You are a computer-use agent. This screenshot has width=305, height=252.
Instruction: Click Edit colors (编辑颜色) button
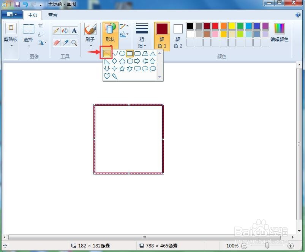click(x=279, y=32)
